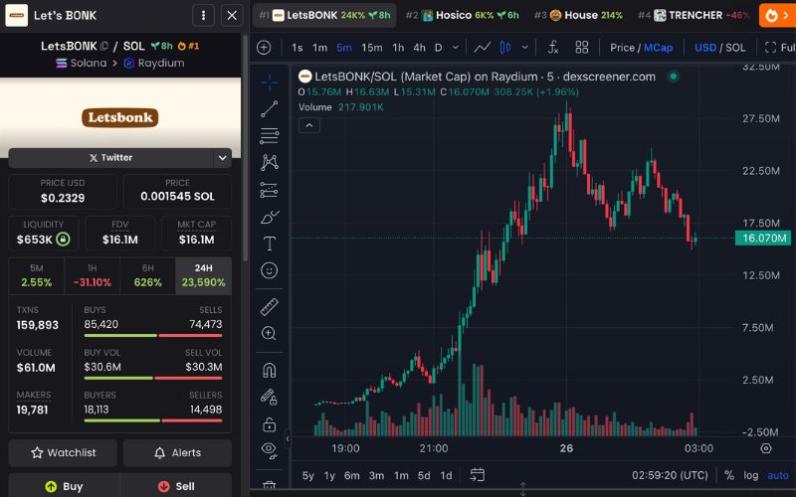Toggle the auto scale option
Image resolution: width=796 pixels, height=497 pixels.
(778, 476)
